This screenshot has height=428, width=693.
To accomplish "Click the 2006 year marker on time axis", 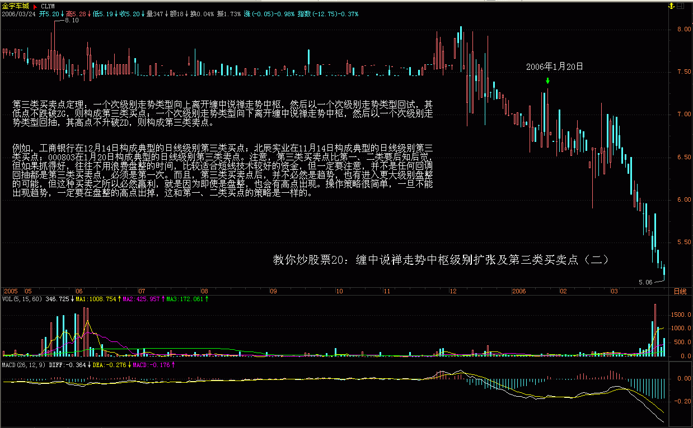I will (x=519, y=291).
